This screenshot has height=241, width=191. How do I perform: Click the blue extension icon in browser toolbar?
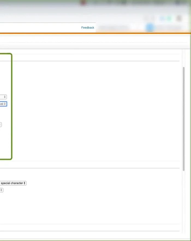coord(163,18)
